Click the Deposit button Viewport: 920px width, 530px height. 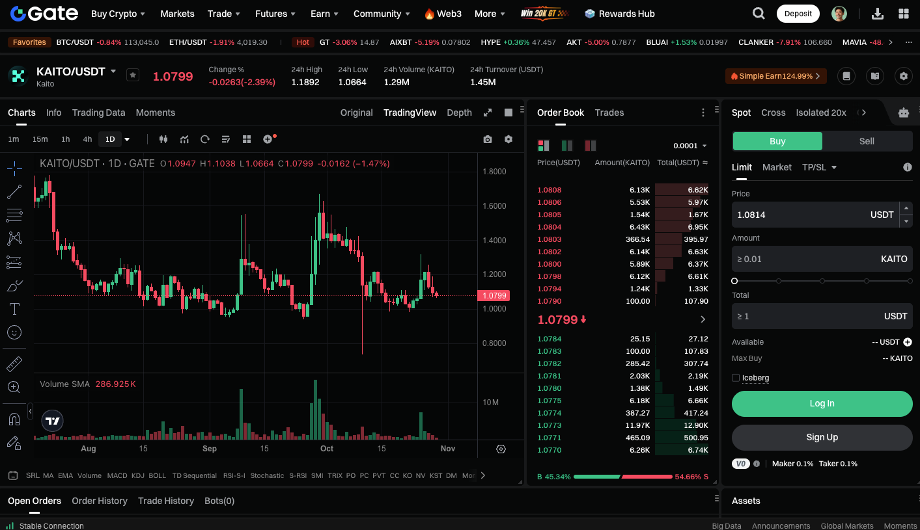point(798,14)
